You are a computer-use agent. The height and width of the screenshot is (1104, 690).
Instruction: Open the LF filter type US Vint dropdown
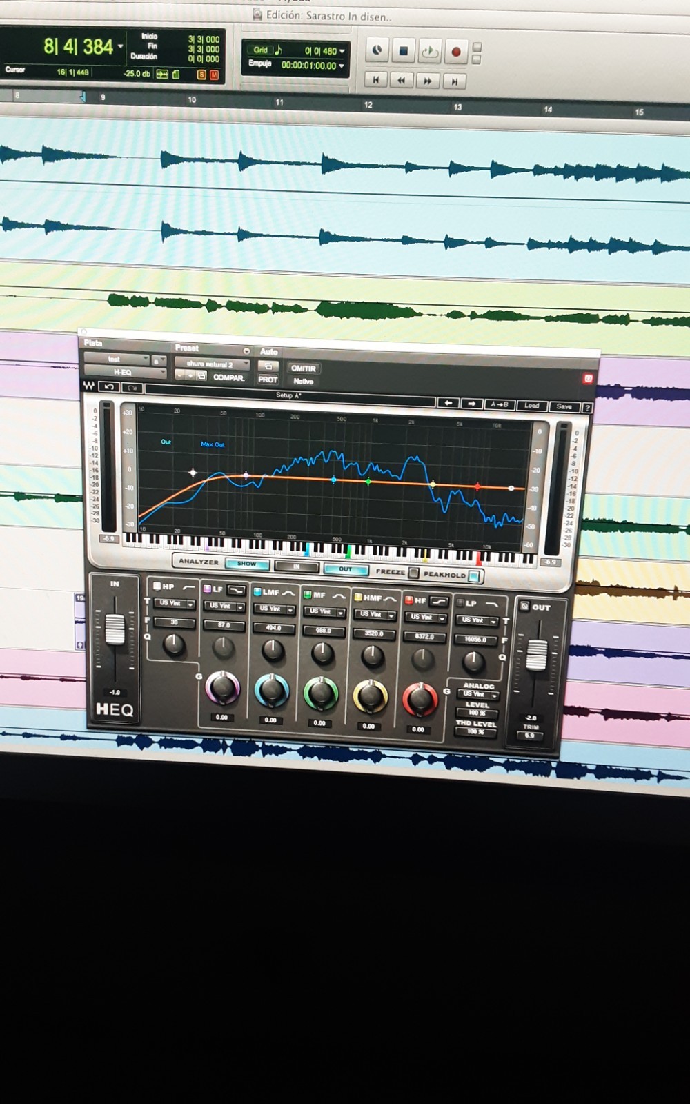click(224, 607)
